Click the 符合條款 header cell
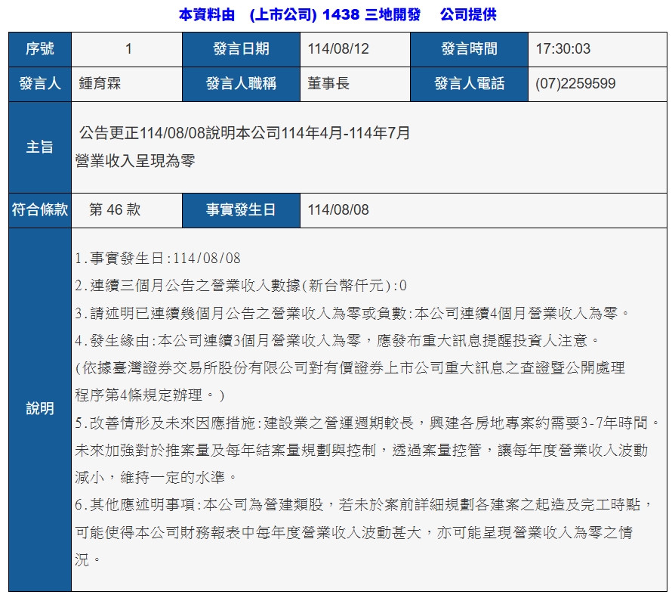 click(x=40, y=210)
